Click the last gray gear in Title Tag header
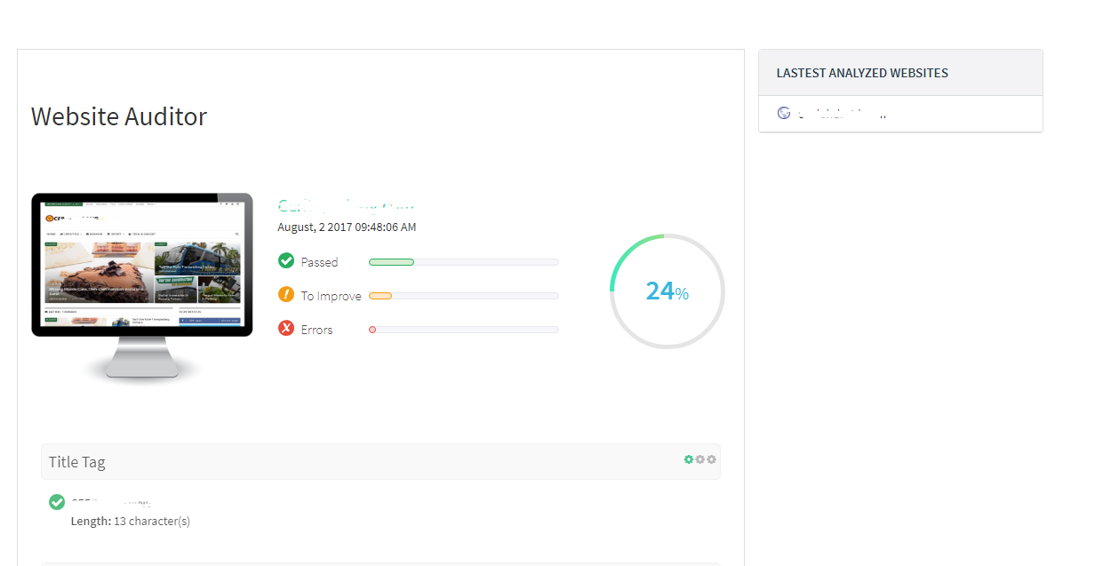Viewport: 1103px width, 566px height. coord(711,459)
